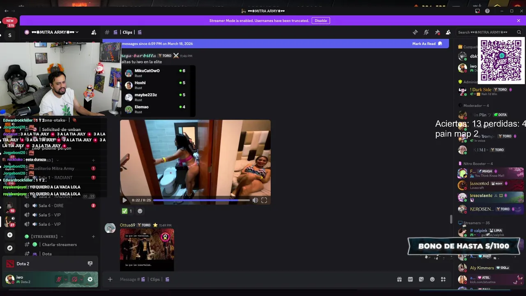The width and height of the screenshot is (526, 296).
Task: Open the Threads icon in channel header
Action: pyautogui.click(x=415, y=32)
